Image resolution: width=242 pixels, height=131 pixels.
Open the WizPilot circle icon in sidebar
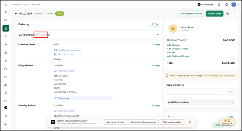click(x=6, y=108)
